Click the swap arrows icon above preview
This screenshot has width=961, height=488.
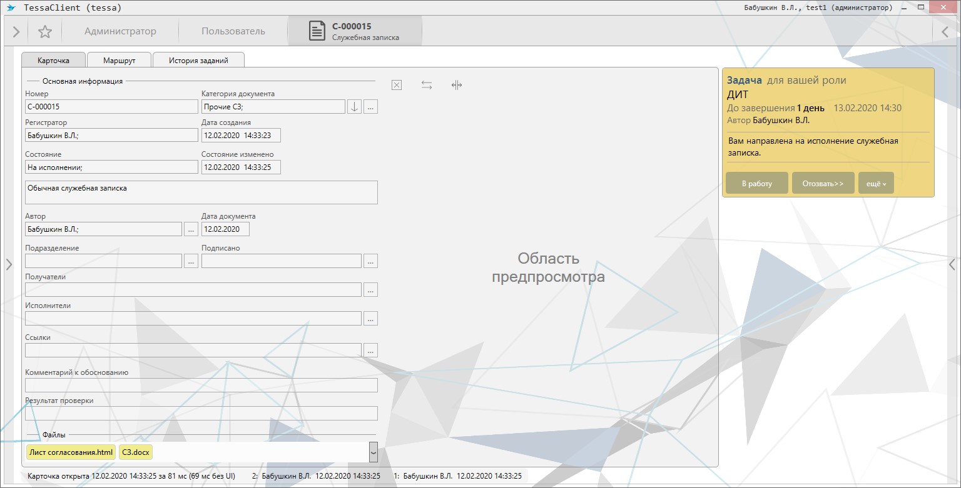tap(427, 85)
